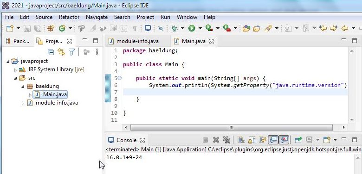This screenshot has width=362, height=174.
Task: Clear Console using the page-X icon
Action: click(241, 140)
